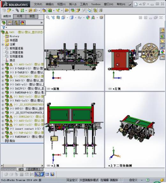Expand the CHULIAO<1> component node
The width and height of the screenshot is (166, 183).
click(x=3, y=77)
